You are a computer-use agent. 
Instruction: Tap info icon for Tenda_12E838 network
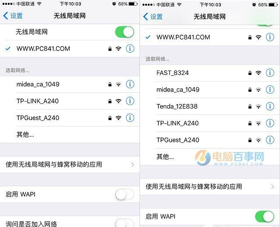[x=270, y=106]
